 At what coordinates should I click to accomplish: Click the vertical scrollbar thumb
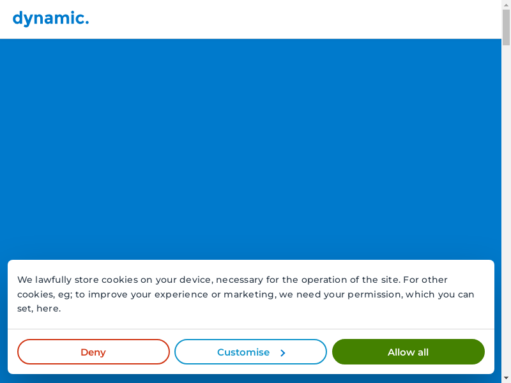(x=506, y=27)
